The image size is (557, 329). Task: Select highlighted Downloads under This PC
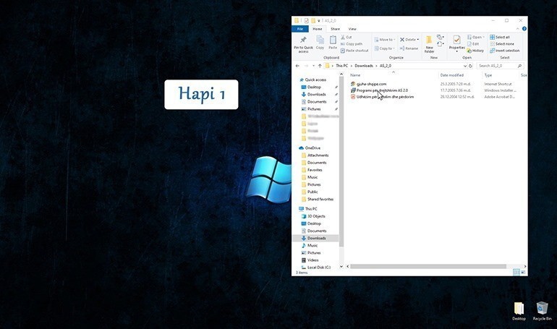pyautogui.click(x=315, y=238)
